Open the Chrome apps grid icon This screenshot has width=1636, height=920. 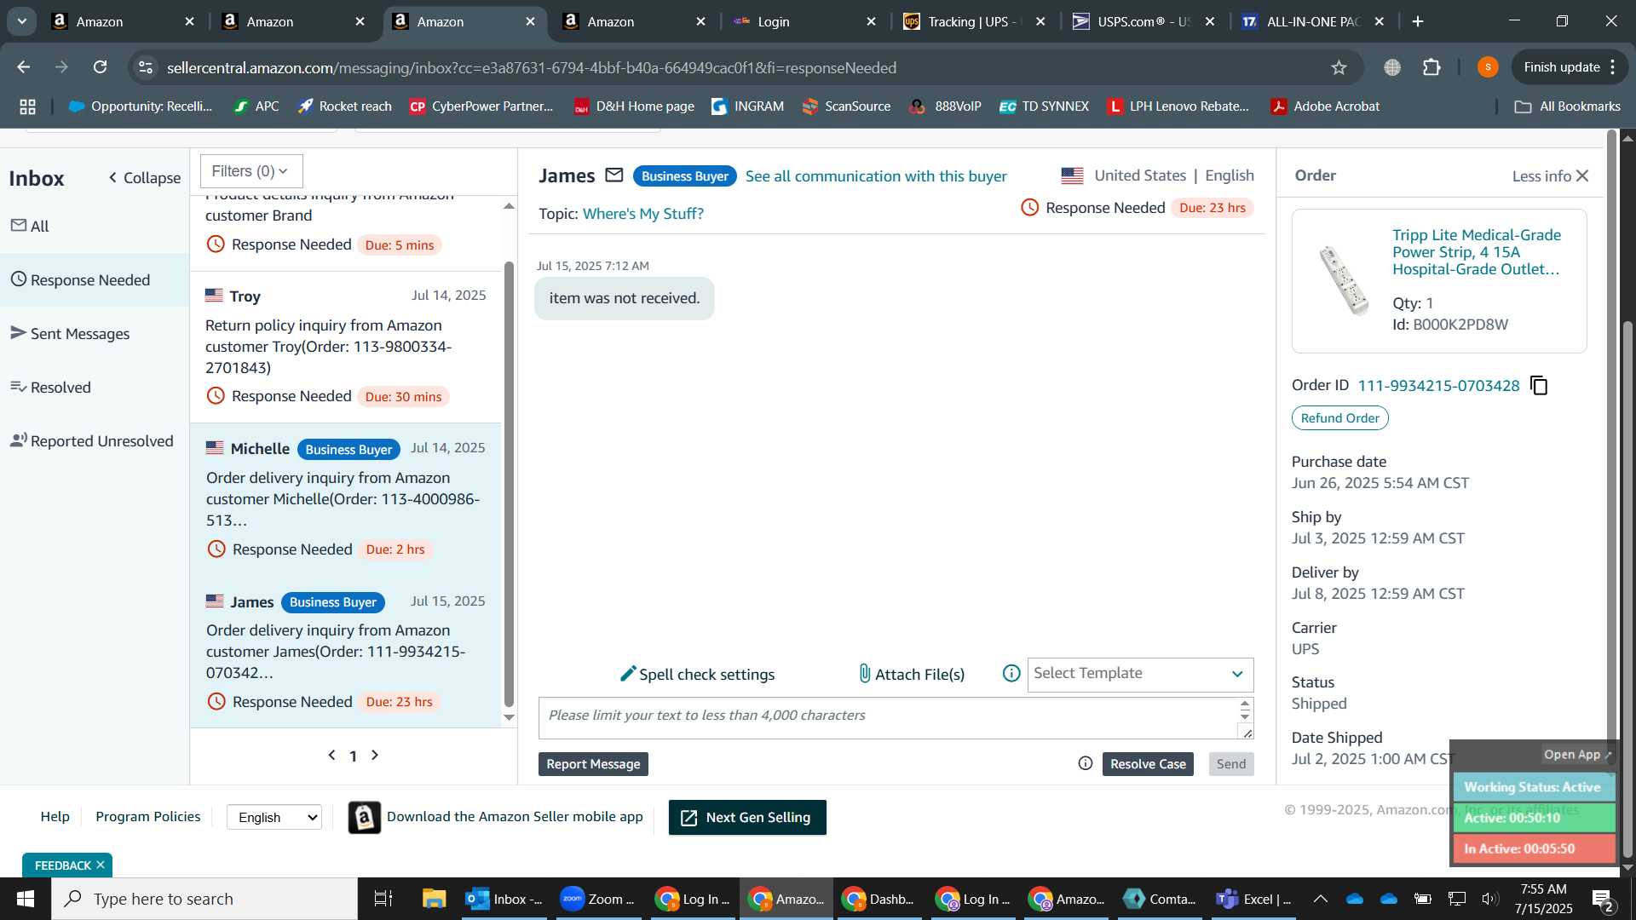coord(28,106)
